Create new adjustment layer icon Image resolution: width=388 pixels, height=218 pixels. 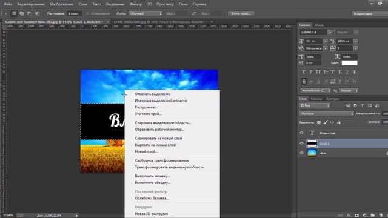(x=364, y=216)
